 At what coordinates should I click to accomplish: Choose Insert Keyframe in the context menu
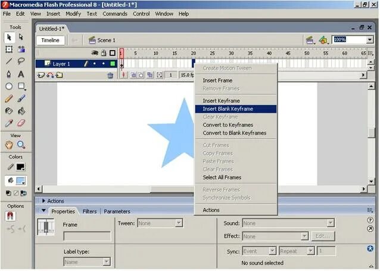(x=235, y=101)
